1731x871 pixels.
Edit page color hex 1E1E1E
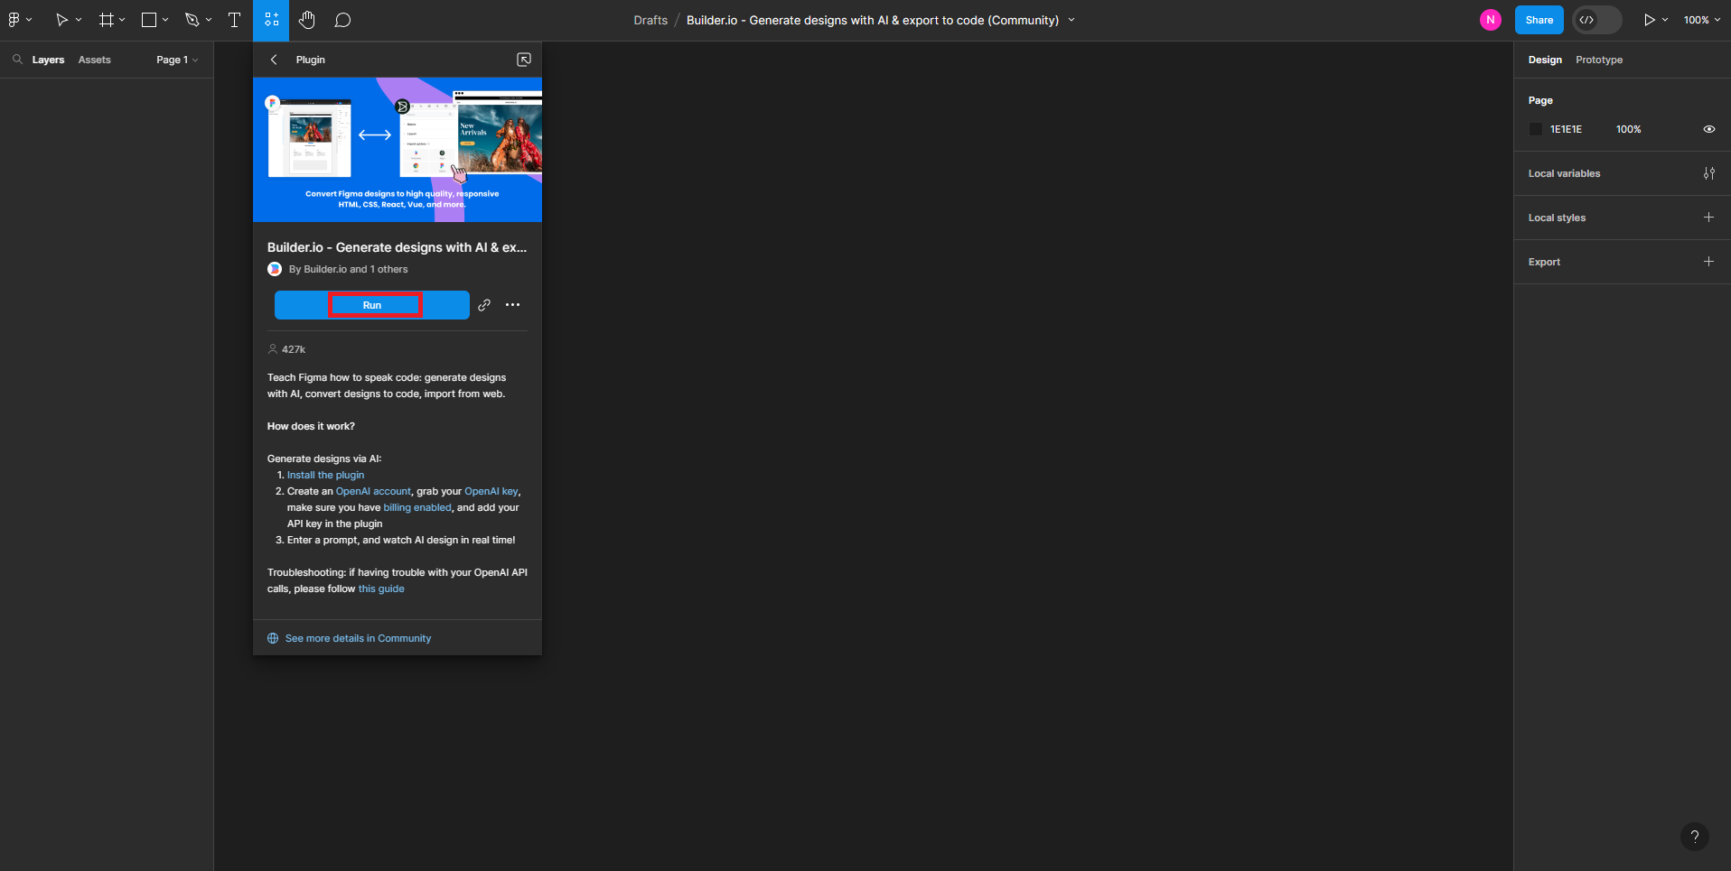pos(1566,129)
